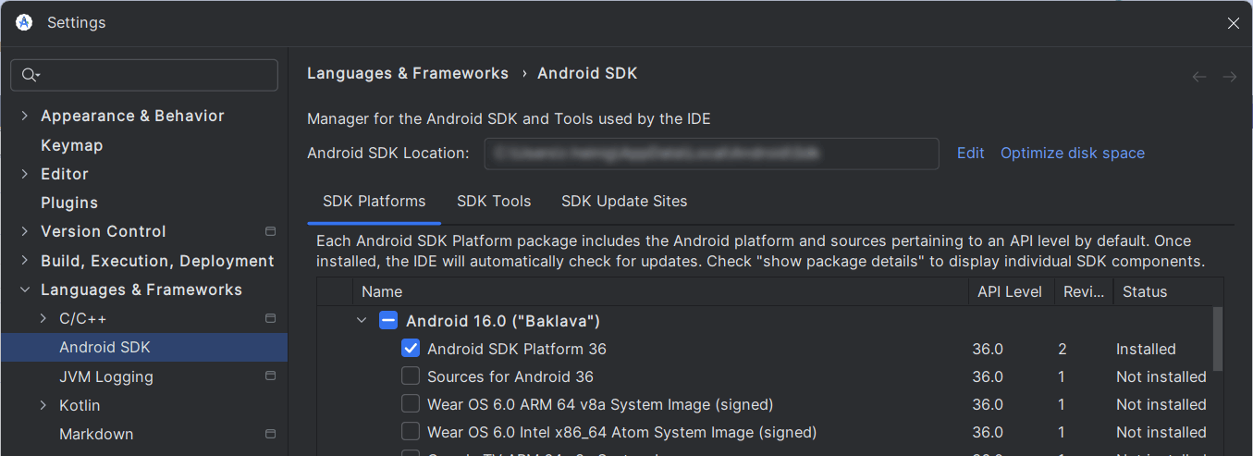Click 'Android SDK' in the breadcrumb
Screen dimensions: 1253x456
[x=587, y=73]
